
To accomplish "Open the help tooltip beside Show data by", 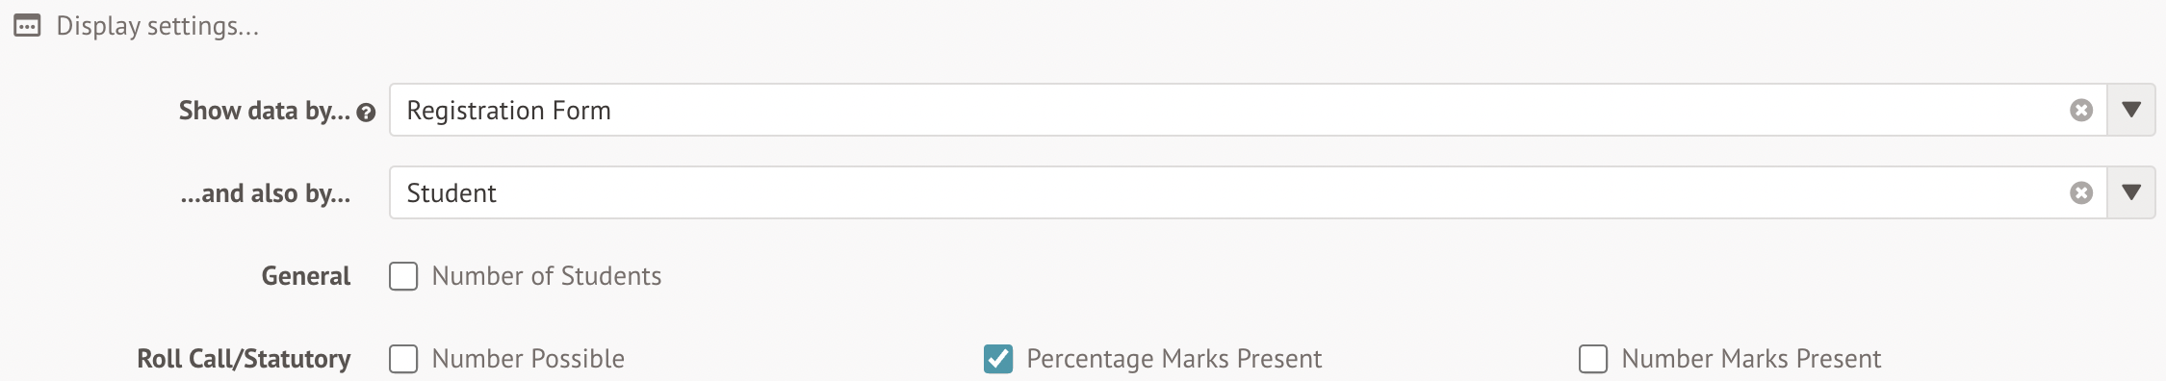I will 366,113.
